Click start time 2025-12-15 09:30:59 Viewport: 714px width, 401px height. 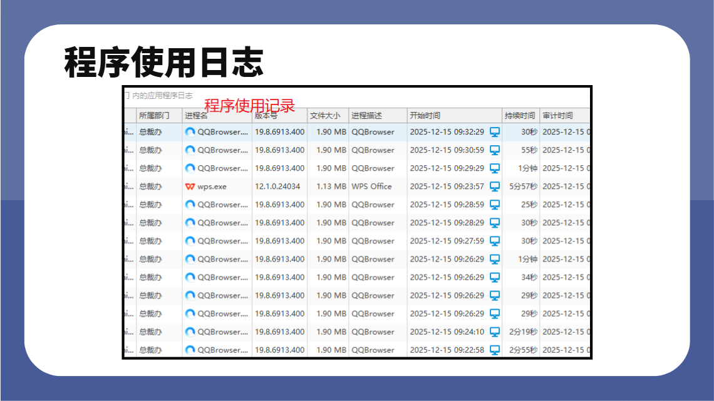447,150
